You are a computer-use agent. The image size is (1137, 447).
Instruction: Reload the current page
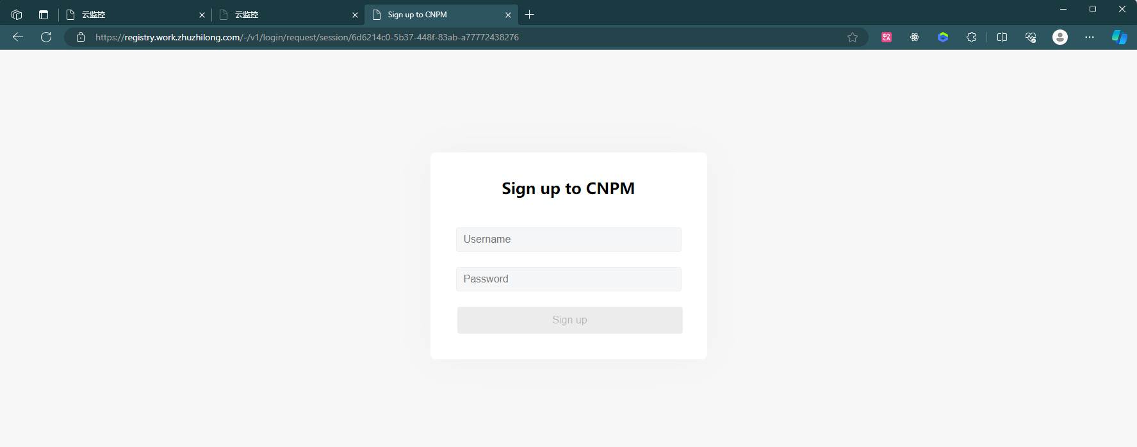click(46, 37)
